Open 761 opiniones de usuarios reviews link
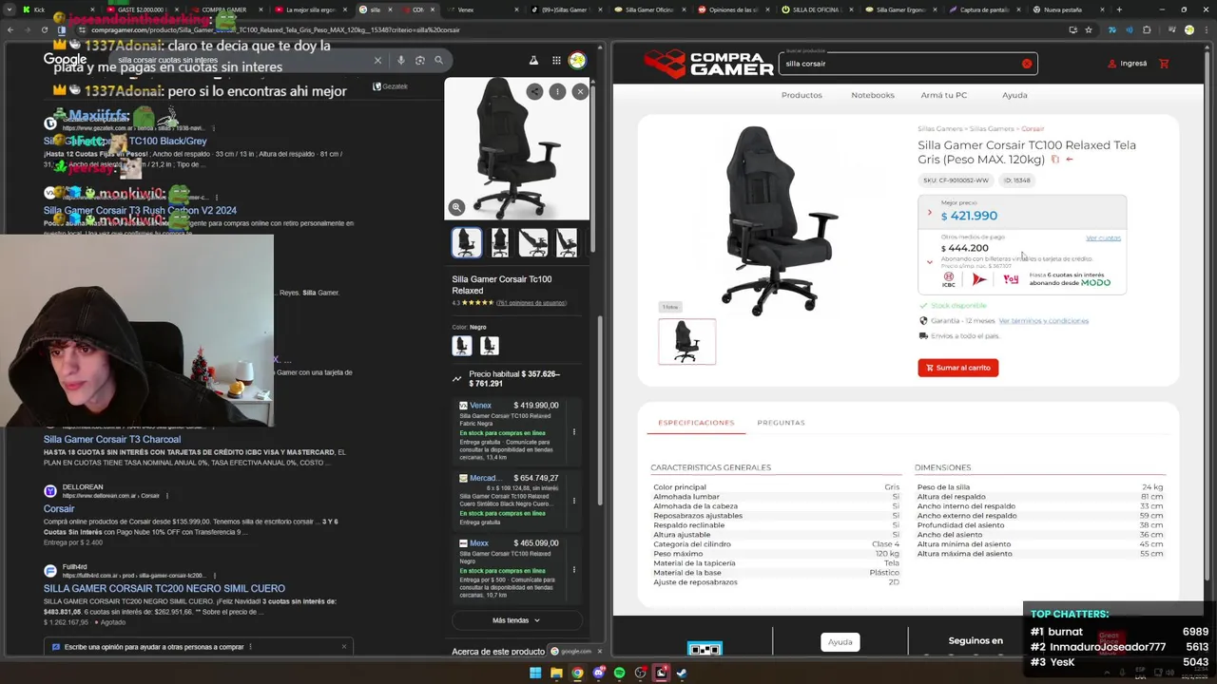The image size is (1217, 684). click(x=531, y=303)
